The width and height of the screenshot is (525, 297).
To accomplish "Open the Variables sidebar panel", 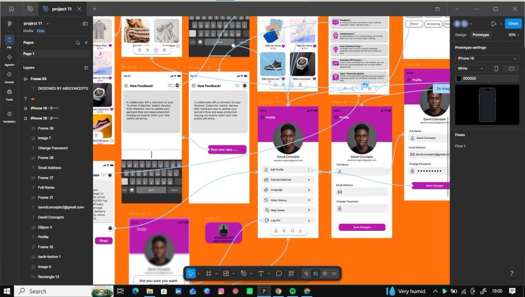I will coord(9,117).
